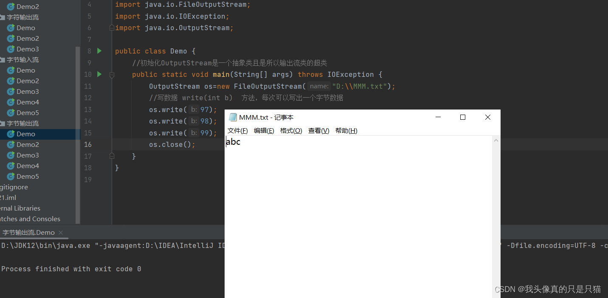
Task: Click project tree vertical scrollbar
Action: 78,135
